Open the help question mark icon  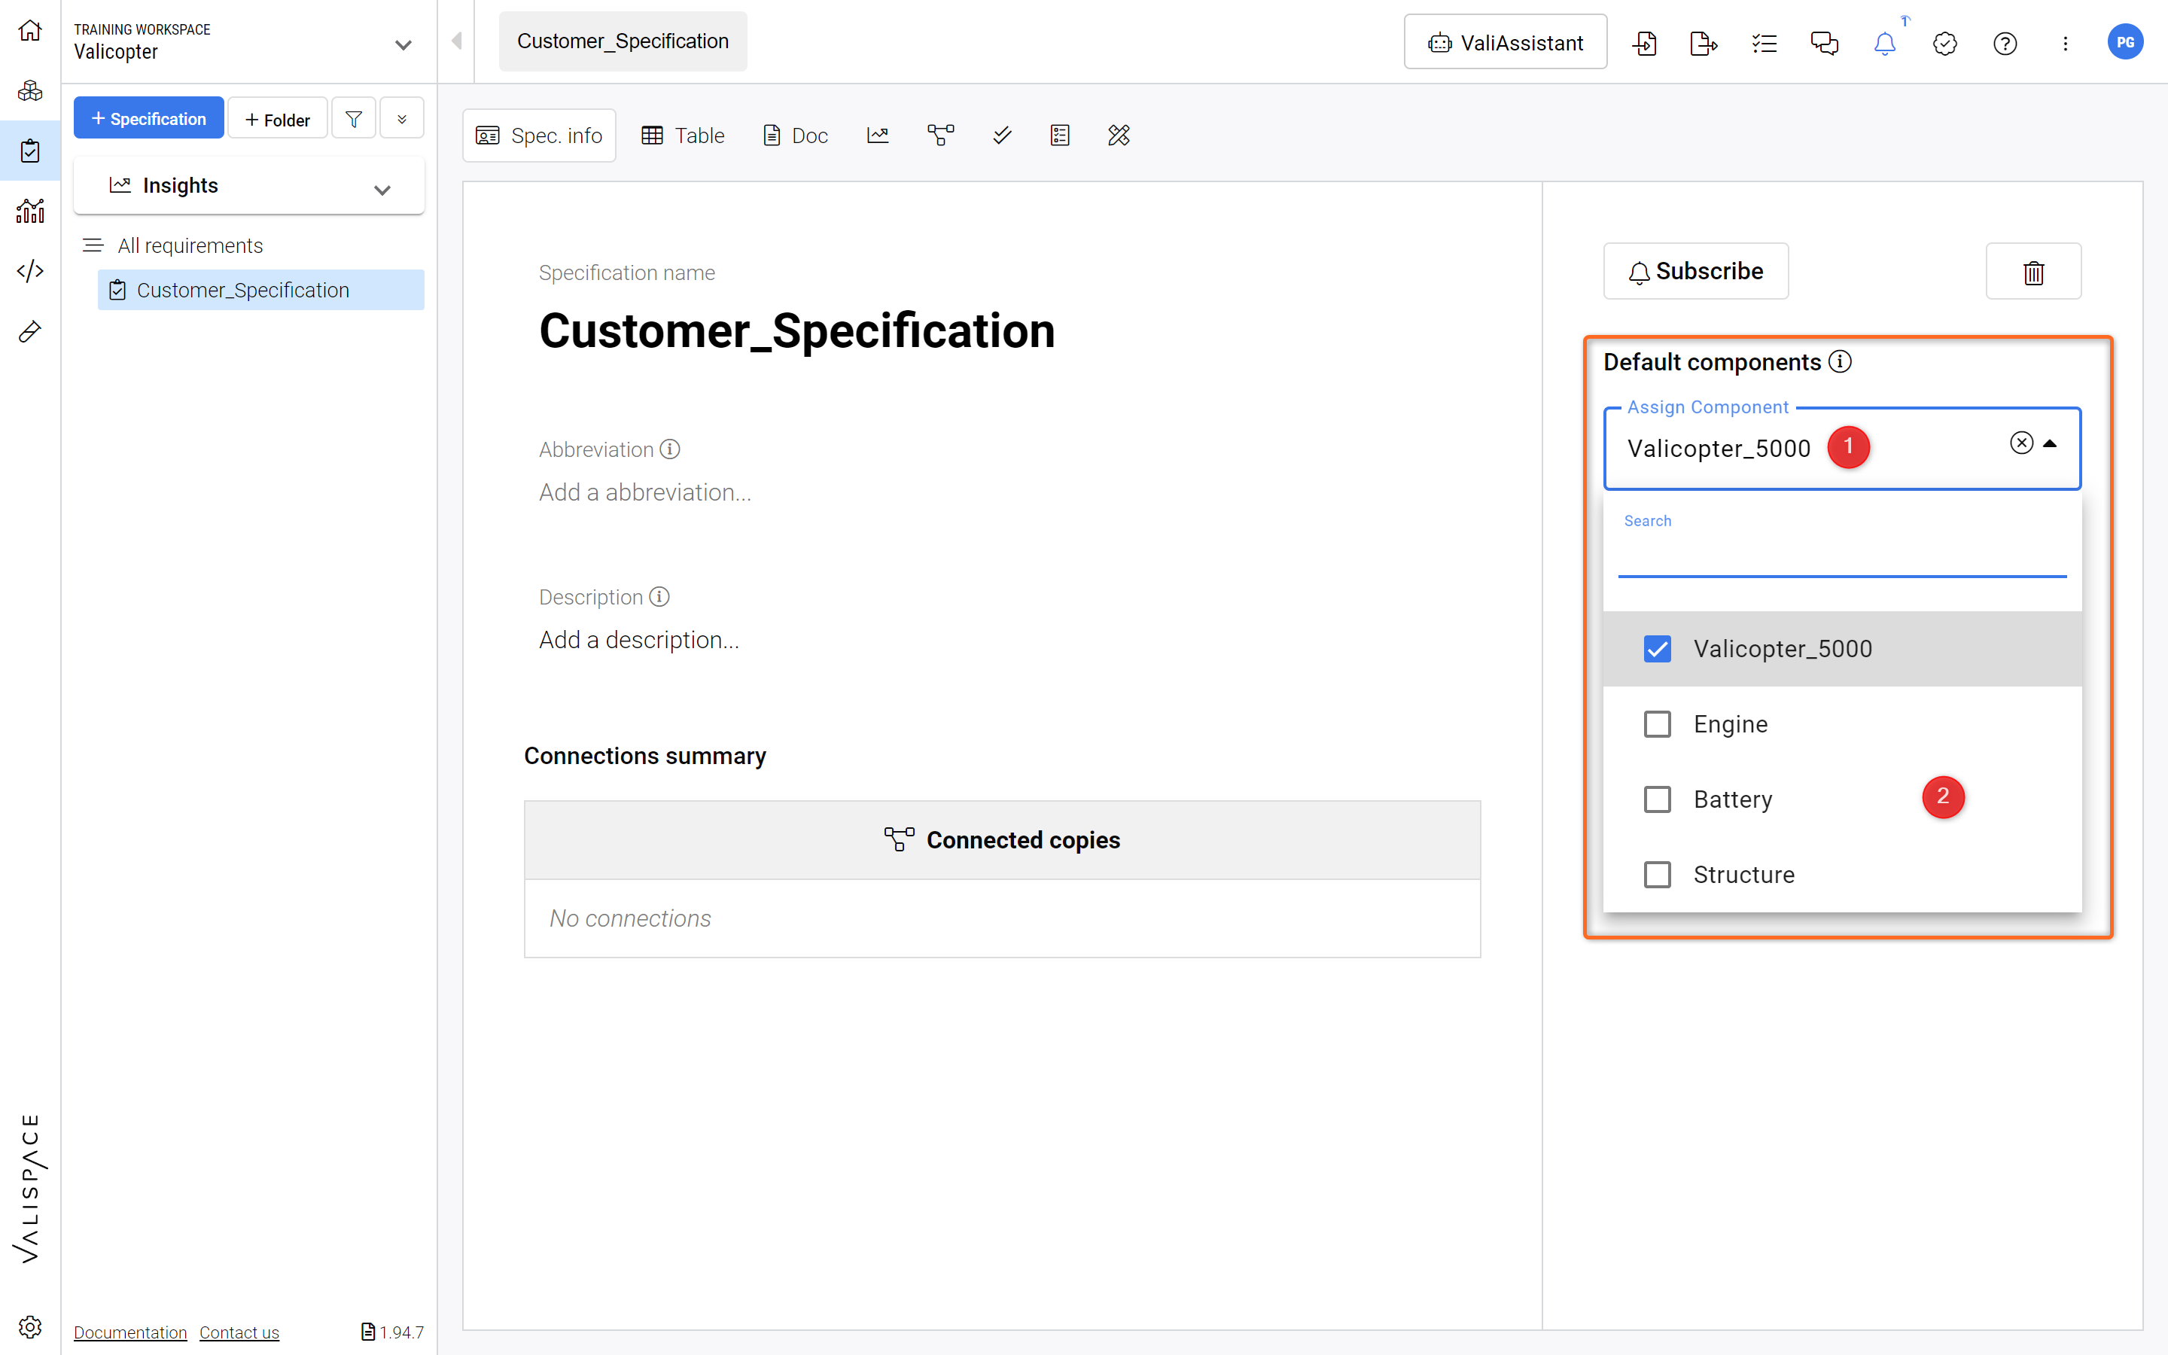coord(2005,43)
